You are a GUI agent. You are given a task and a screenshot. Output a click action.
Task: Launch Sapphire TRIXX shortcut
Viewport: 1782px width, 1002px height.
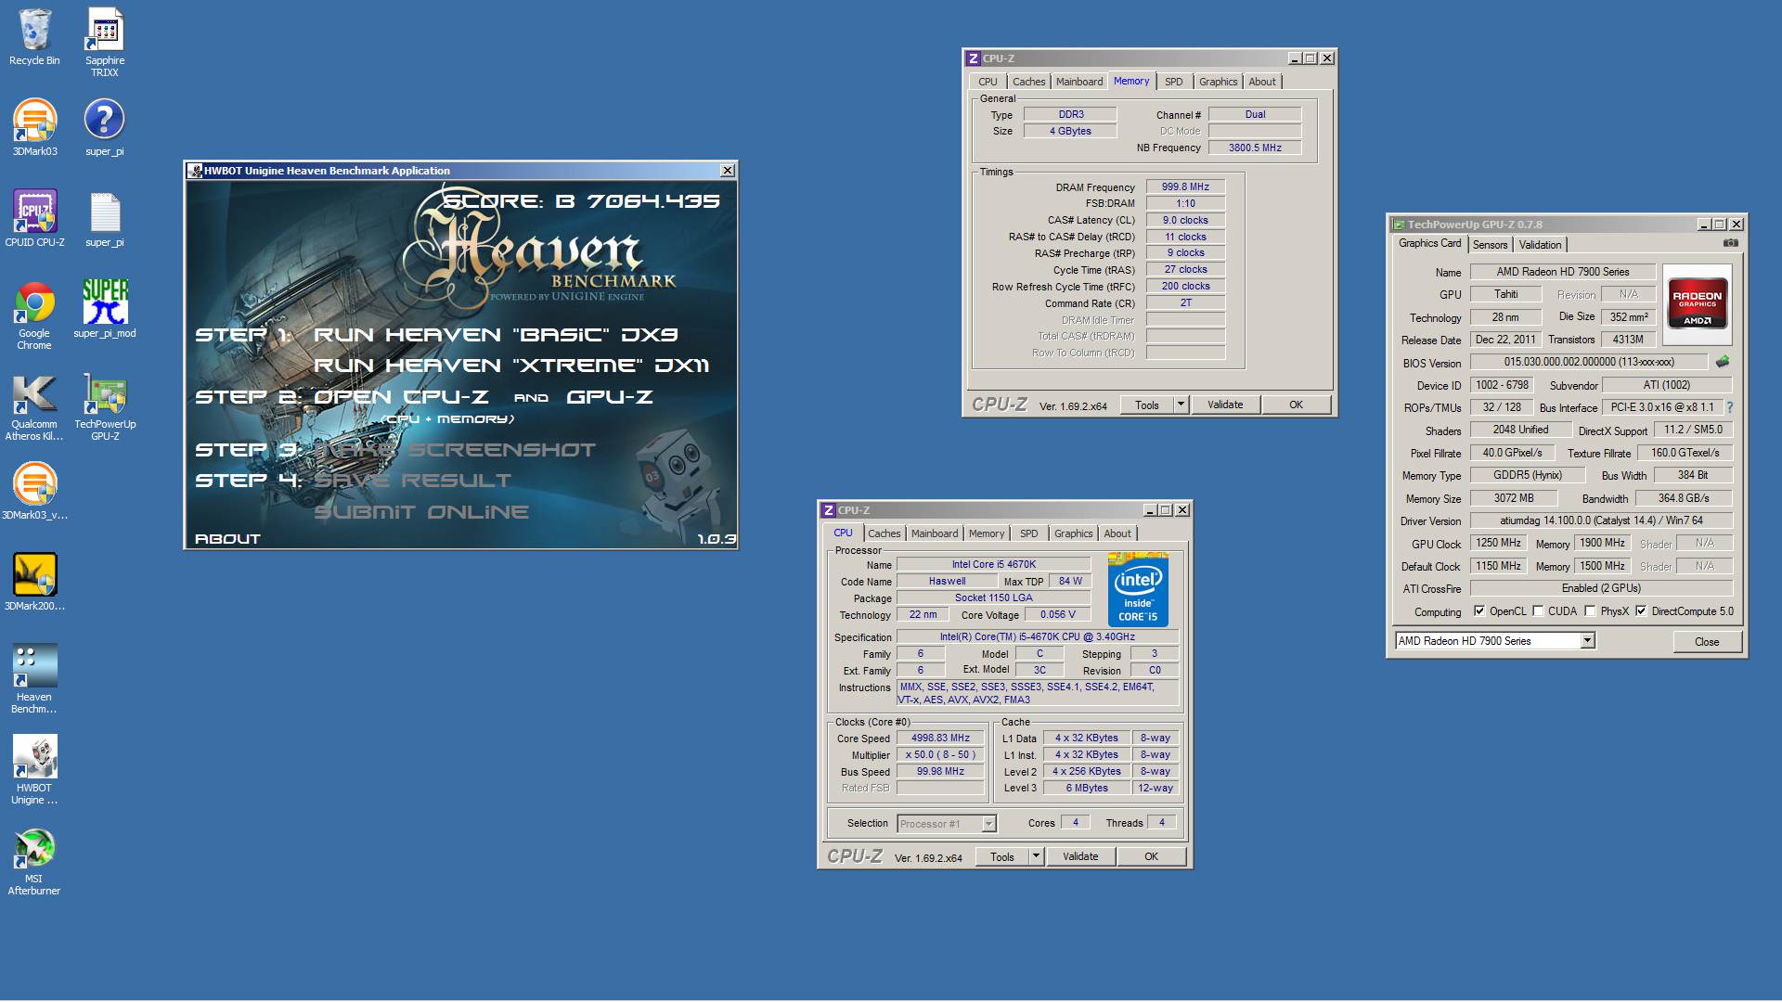tap(105, 42)
